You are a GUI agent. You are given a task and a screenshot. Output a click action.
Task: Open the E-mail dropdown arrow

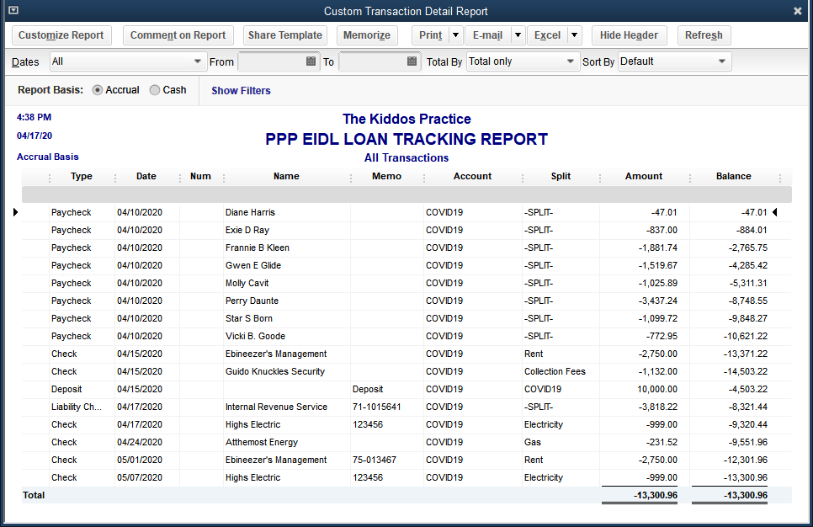tap(518, 35)
